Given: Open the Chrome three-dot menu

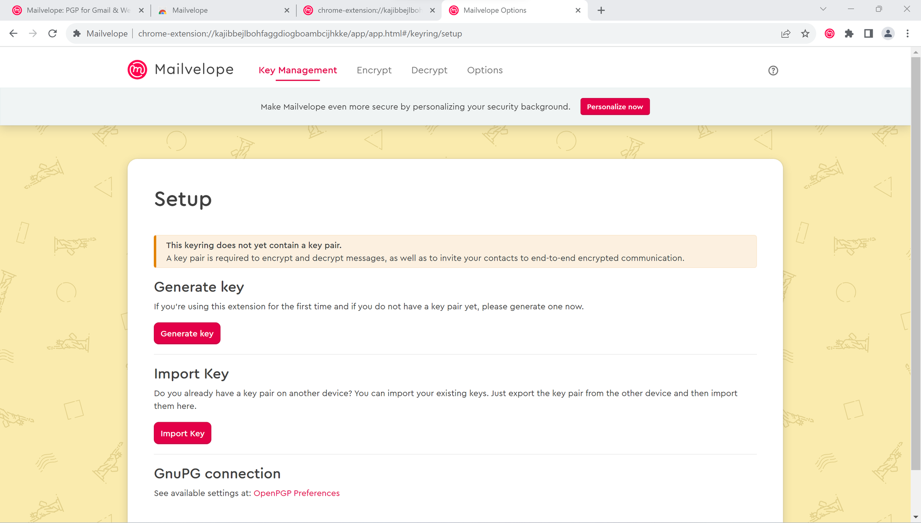Looking at the screenshot, I should click(908, 34).
